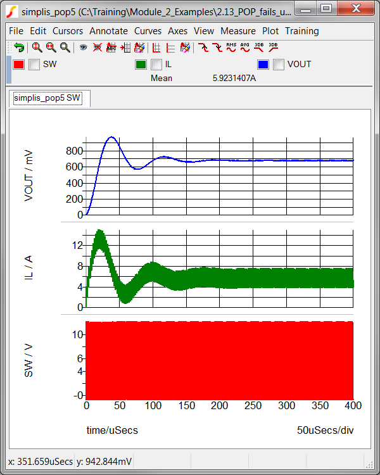Open the Training menu

point(302,31)
